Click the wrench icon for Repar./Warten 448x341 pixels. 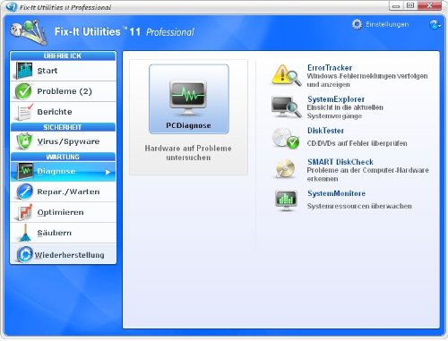(x=24, y=192)
